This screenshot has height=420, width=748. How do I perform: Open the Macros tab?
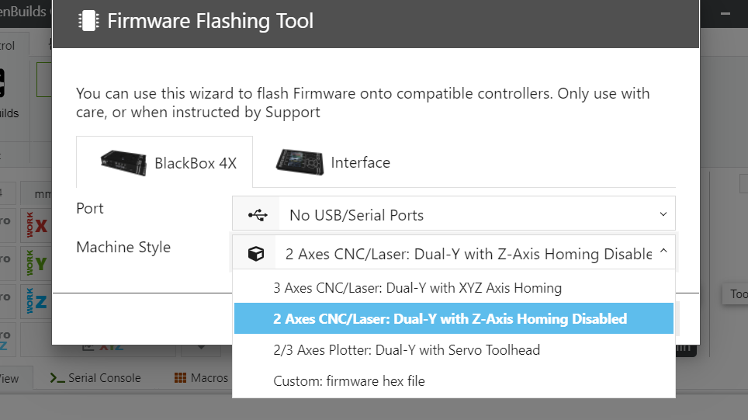coord(201,378)
